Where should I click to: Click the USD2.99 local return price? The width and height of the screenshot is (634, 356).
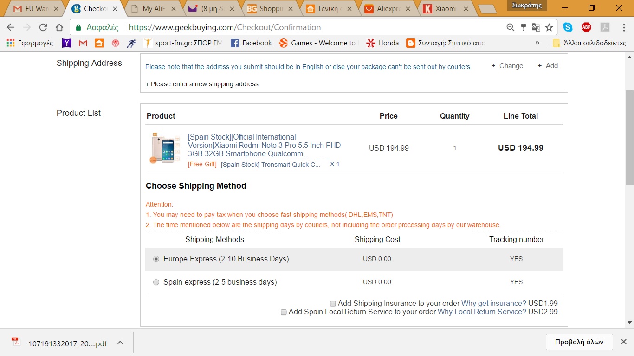tap(543, 312)
